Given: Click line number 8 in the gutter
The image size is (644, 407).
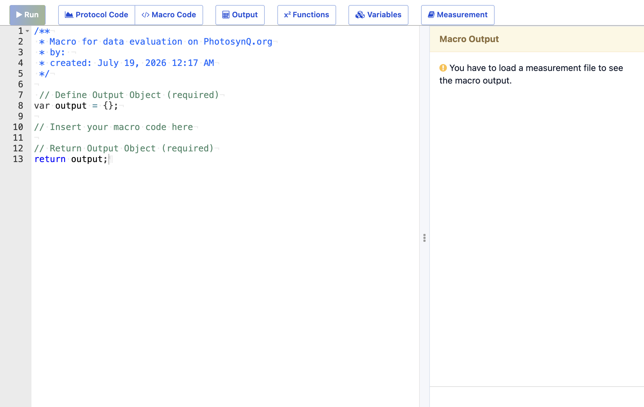Looking at the screenshot, I should 20,106.
